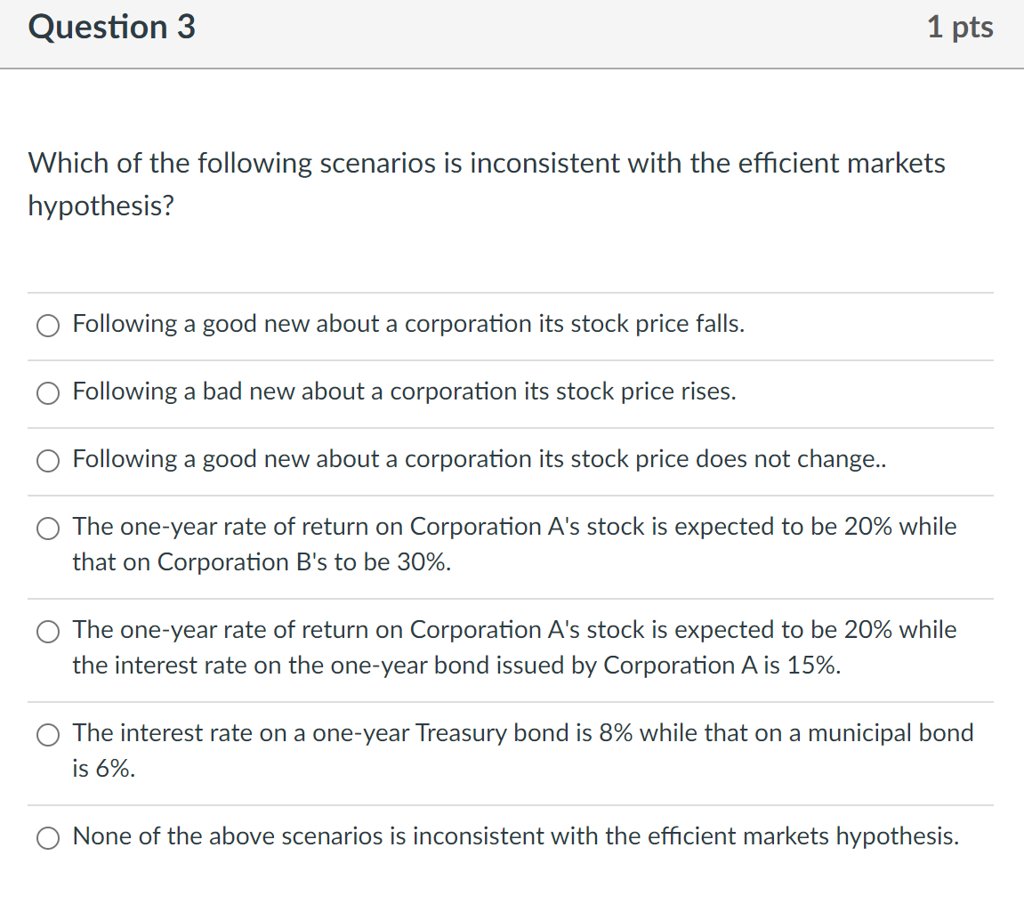Click the 'Question 3' heading
This screenshot has width=1024, height=904.
tap(110, 27)
